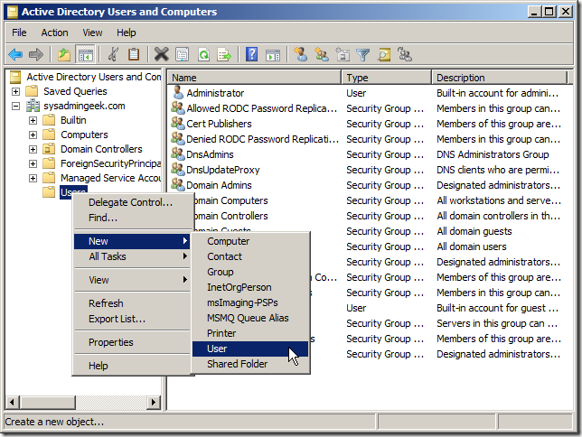Select Contact in the New submenu
The width and height of the screenshot is (582, 437).
point(250,256)
